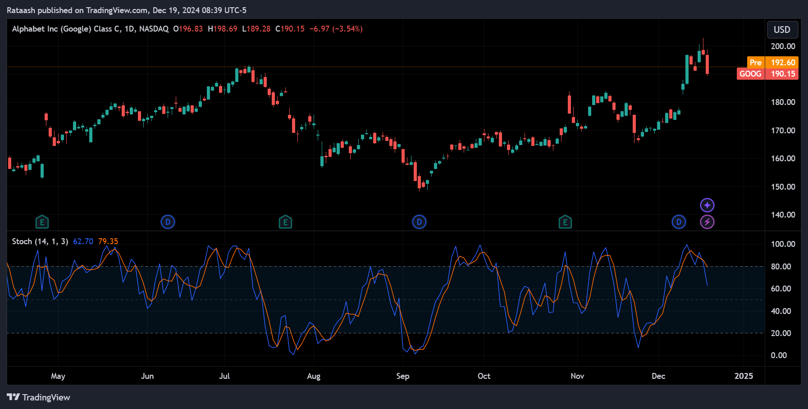Select the dividend 'D' marker in December
The image size is (808, 409).
pos(679,222)
